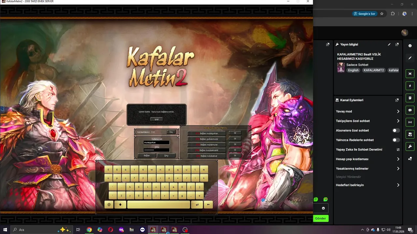The height and width of the screenshot is (234, 417).
Task: Focus the Şifre password field
Action: pyautogui.click(x=156, y=150)
